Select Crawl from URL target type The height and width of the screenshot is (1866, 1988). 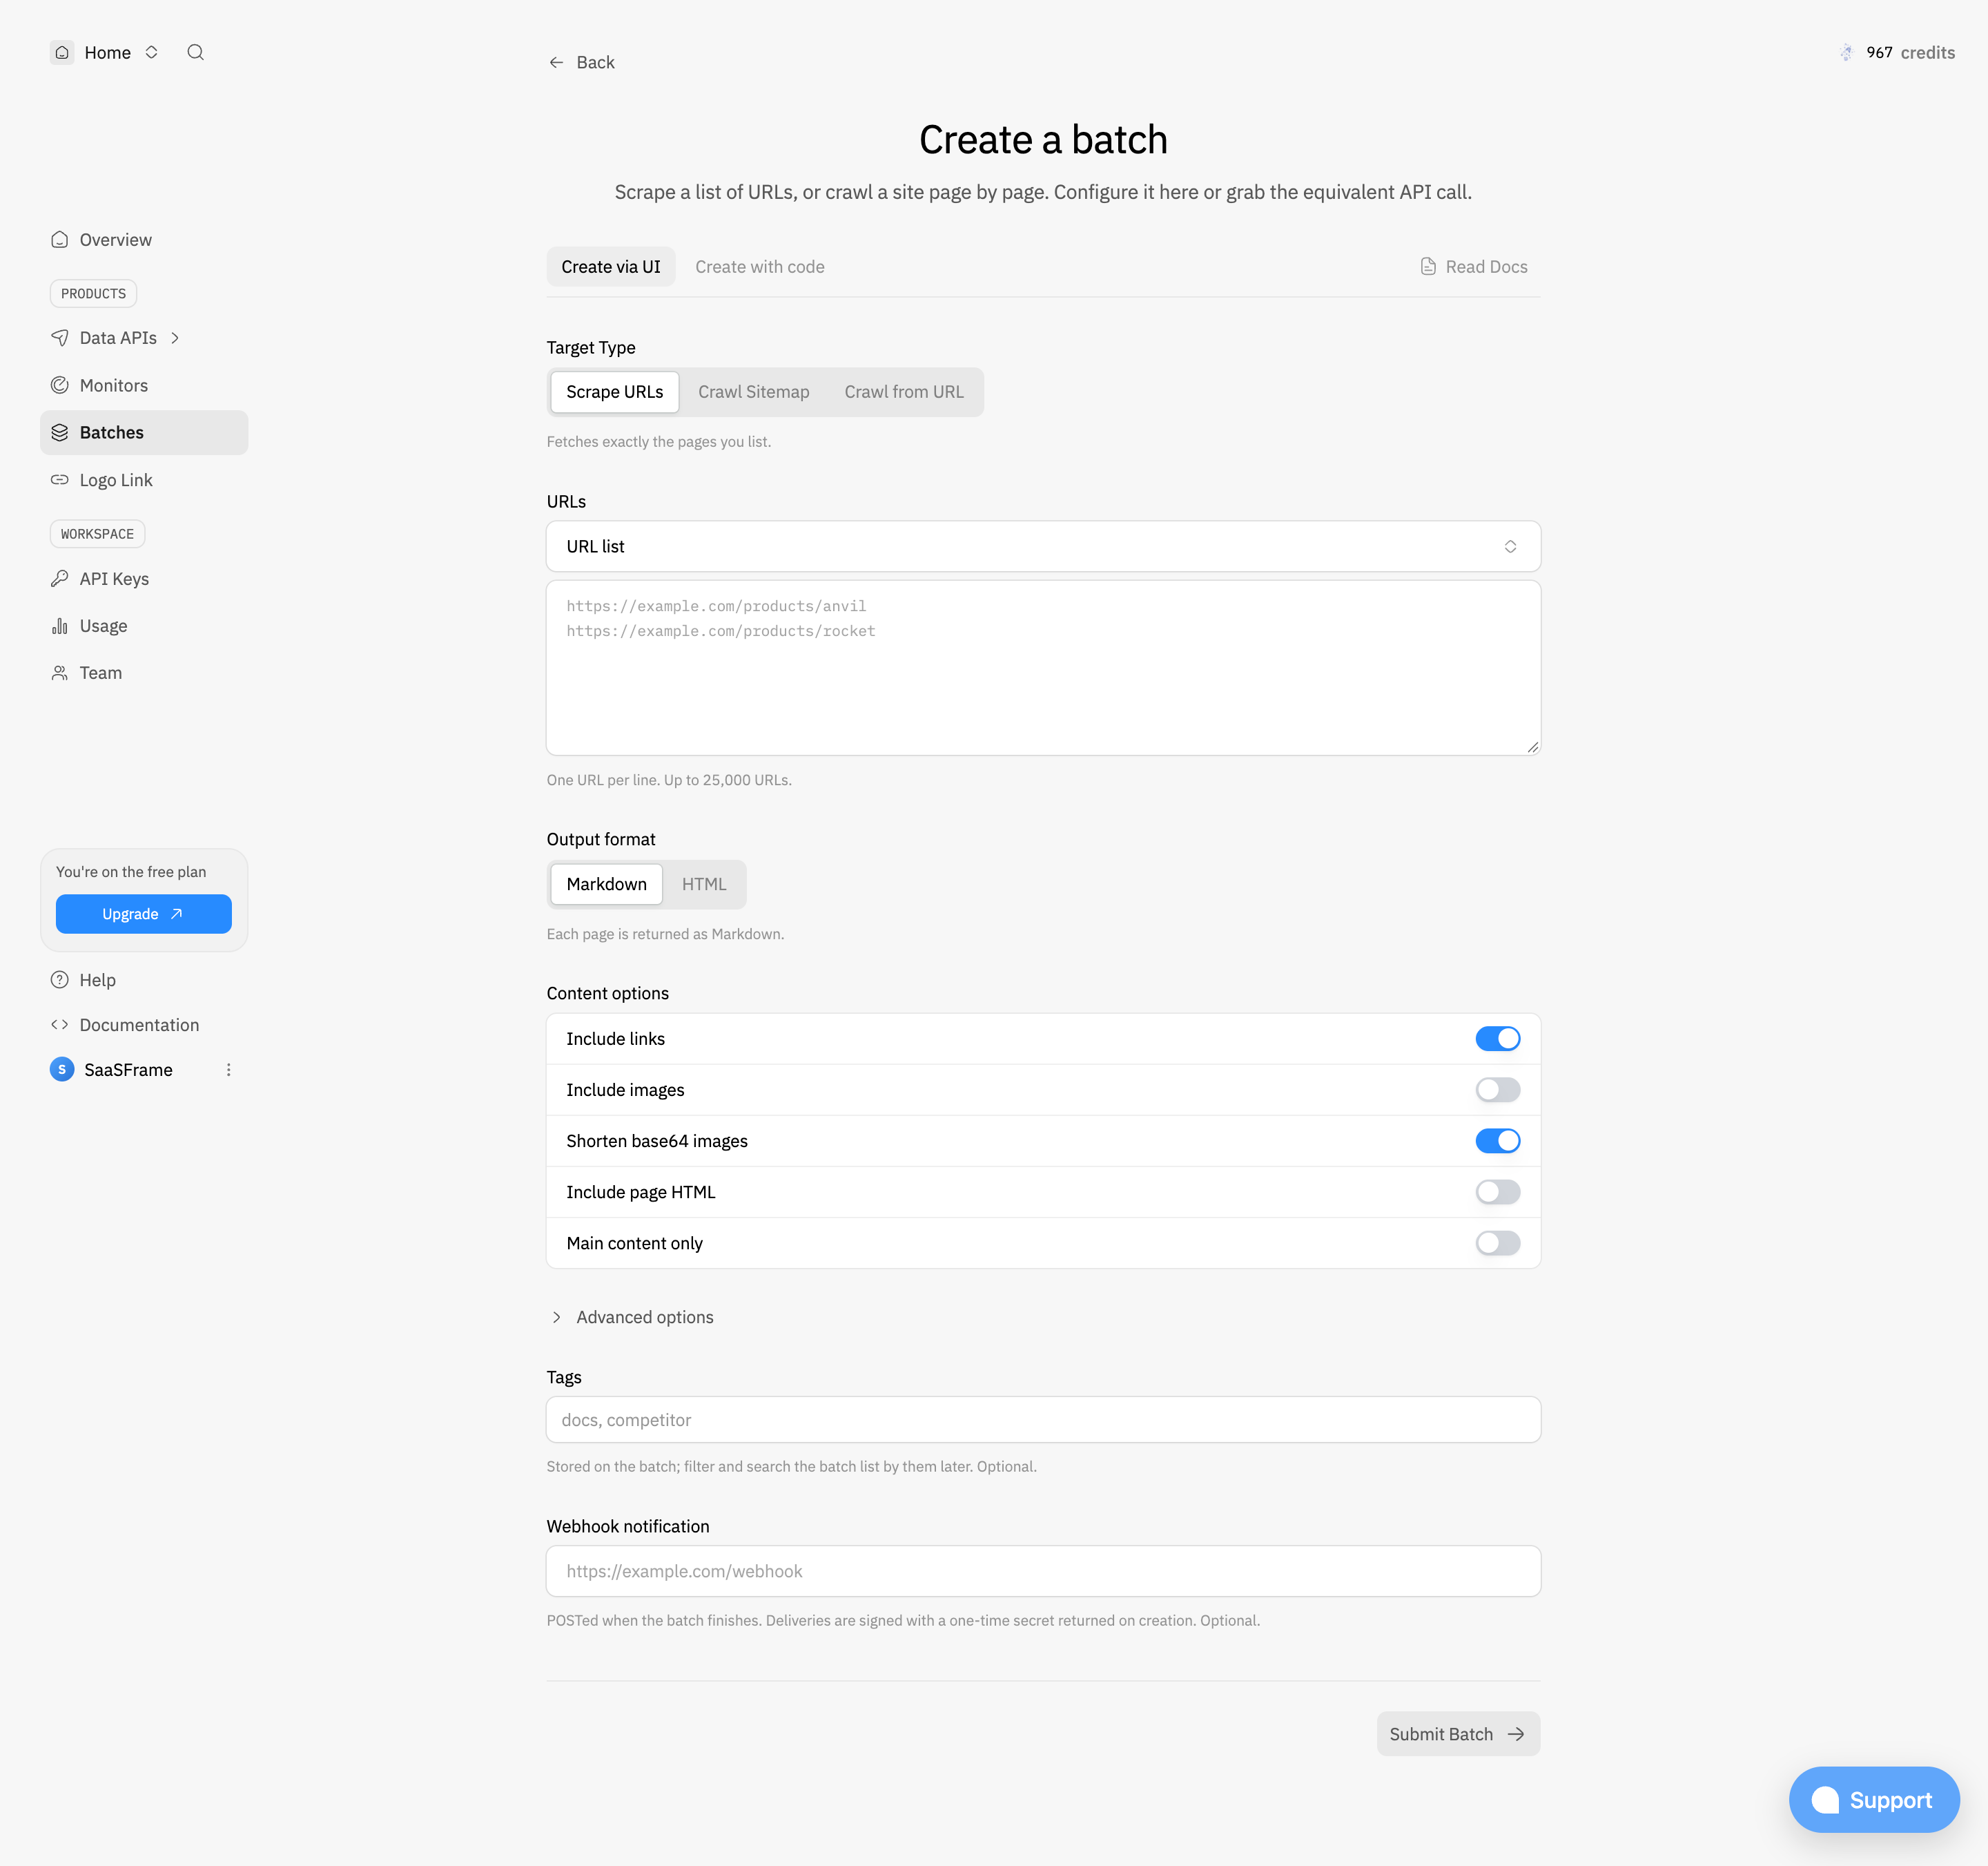(x=904, y=392)
